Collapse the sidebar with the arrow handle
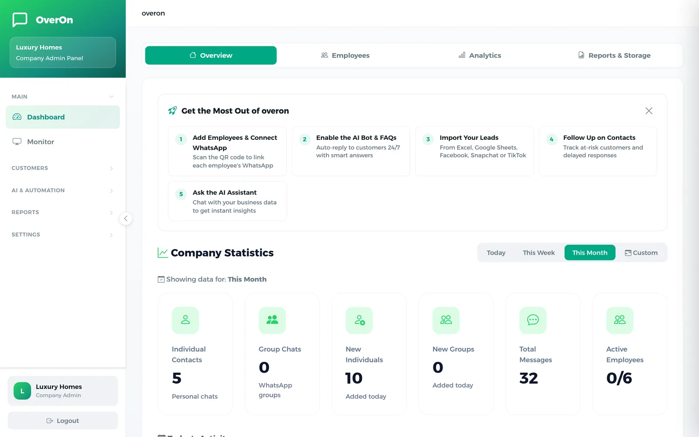699x437 pixels. coord(125,218)
